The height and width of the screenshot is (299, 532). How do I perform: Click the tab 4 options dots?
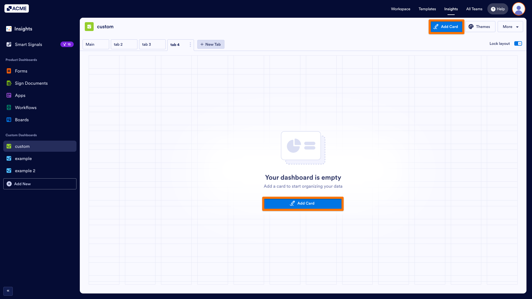pyautogui.click(x=190, y=45)
